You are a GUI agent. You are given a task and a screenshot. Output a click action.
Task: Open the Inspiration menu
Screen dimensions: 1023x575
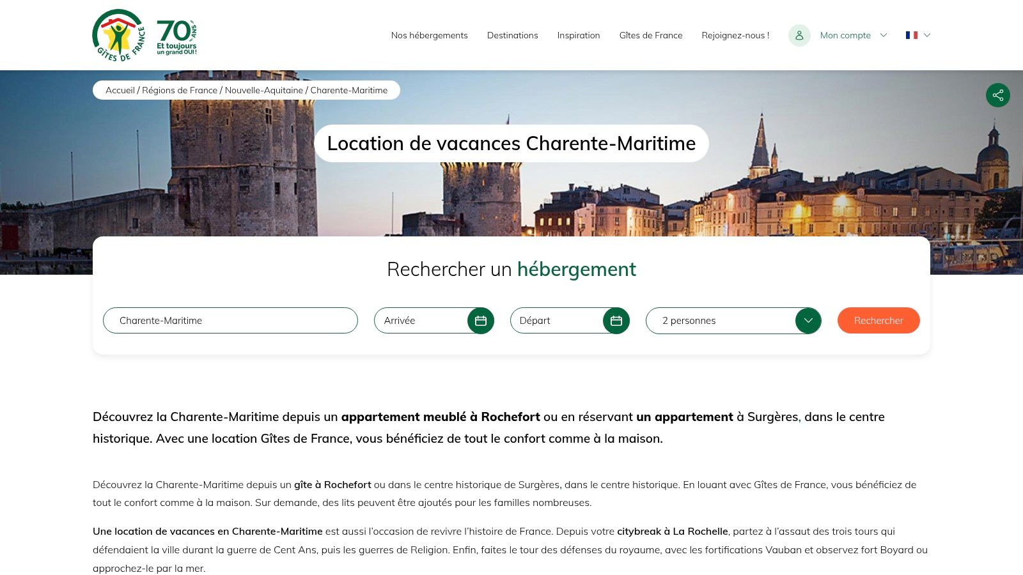[x=579, y=35]
